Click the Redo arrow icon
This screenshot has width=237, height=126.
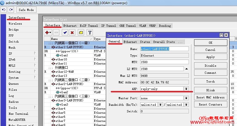coord(11,10)
